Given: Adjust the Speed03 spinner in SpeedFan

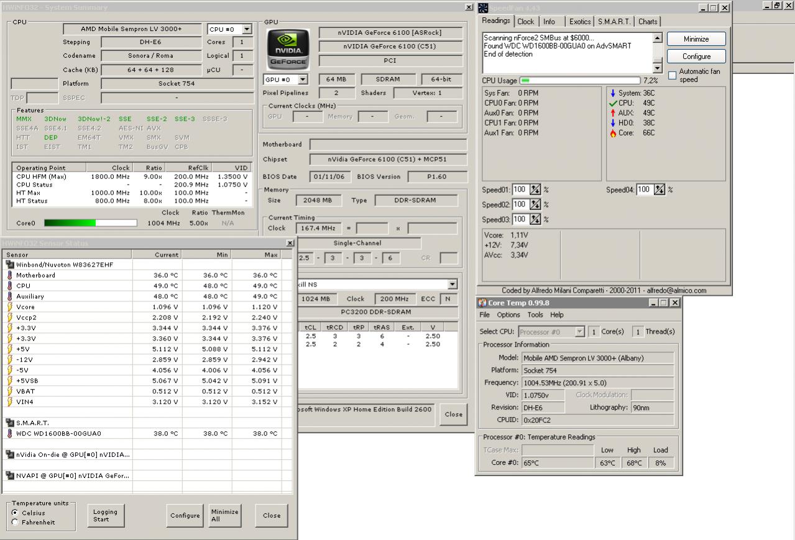Looking at the screenshot, I should (x=535, y=219).
